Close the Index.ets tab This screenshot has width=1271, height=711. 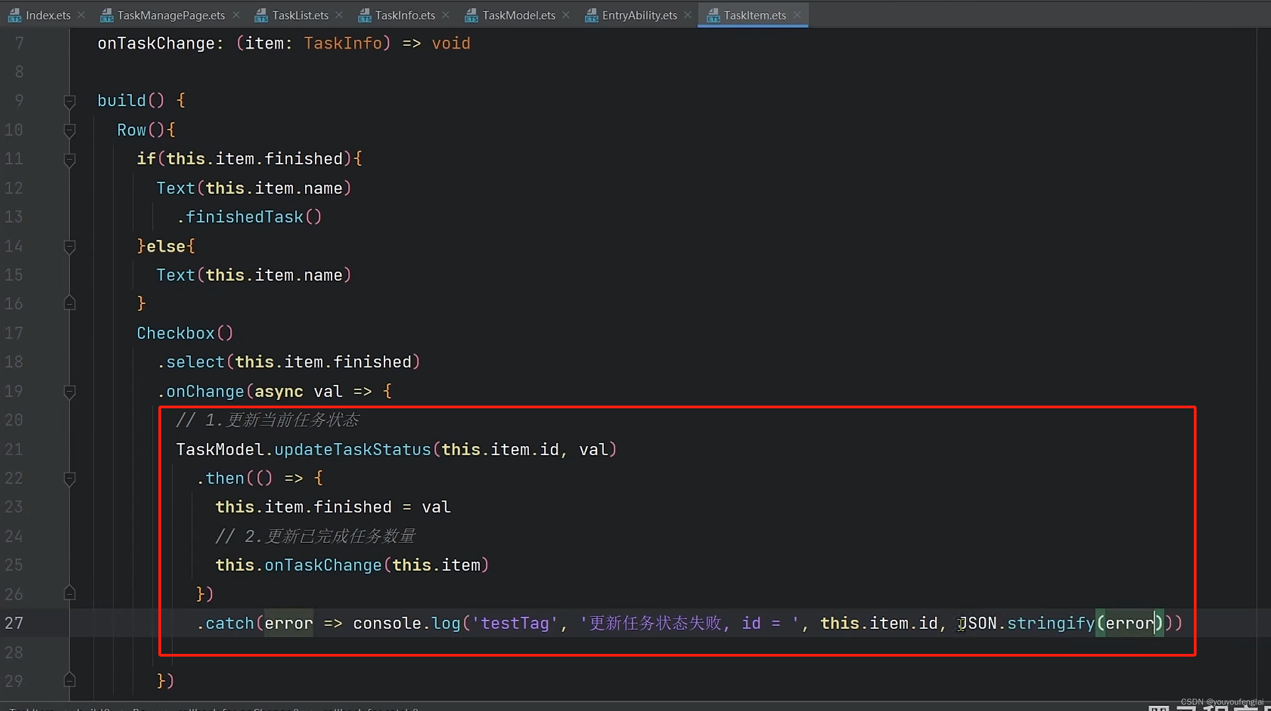(x=82, y=15)
